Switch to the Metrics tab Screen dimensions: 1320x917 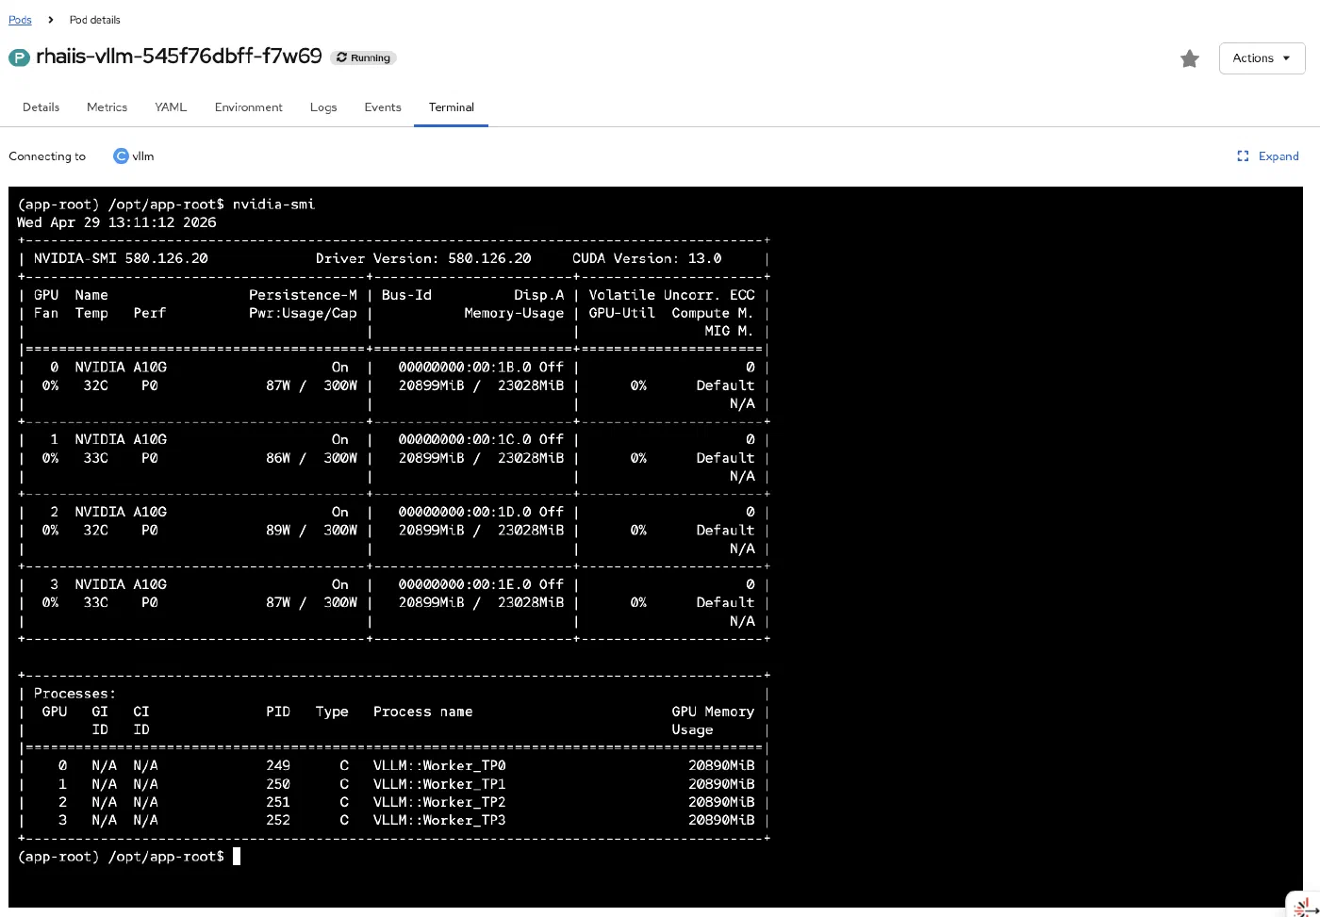[x=107, y=107]
